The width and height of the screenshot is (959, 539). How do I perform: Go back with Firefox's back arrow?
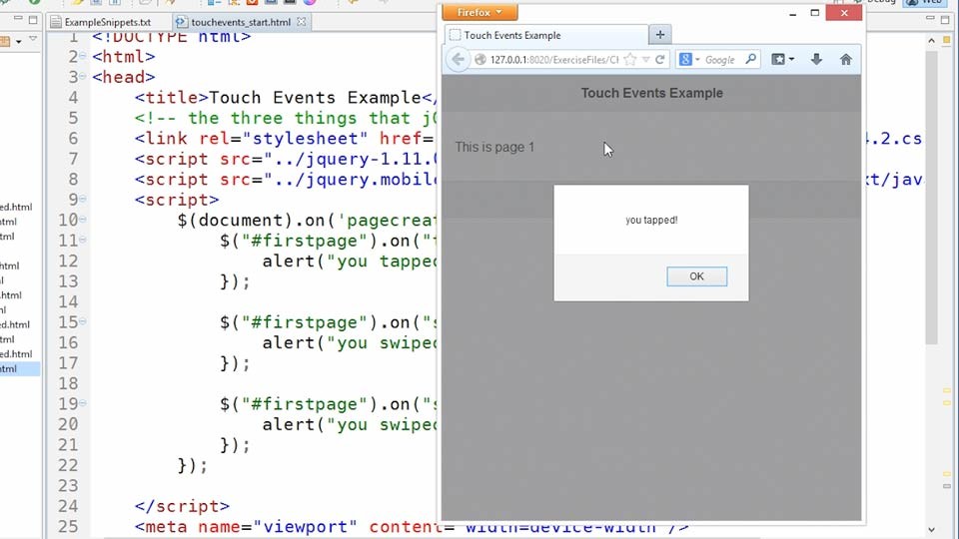pos(458,59)
